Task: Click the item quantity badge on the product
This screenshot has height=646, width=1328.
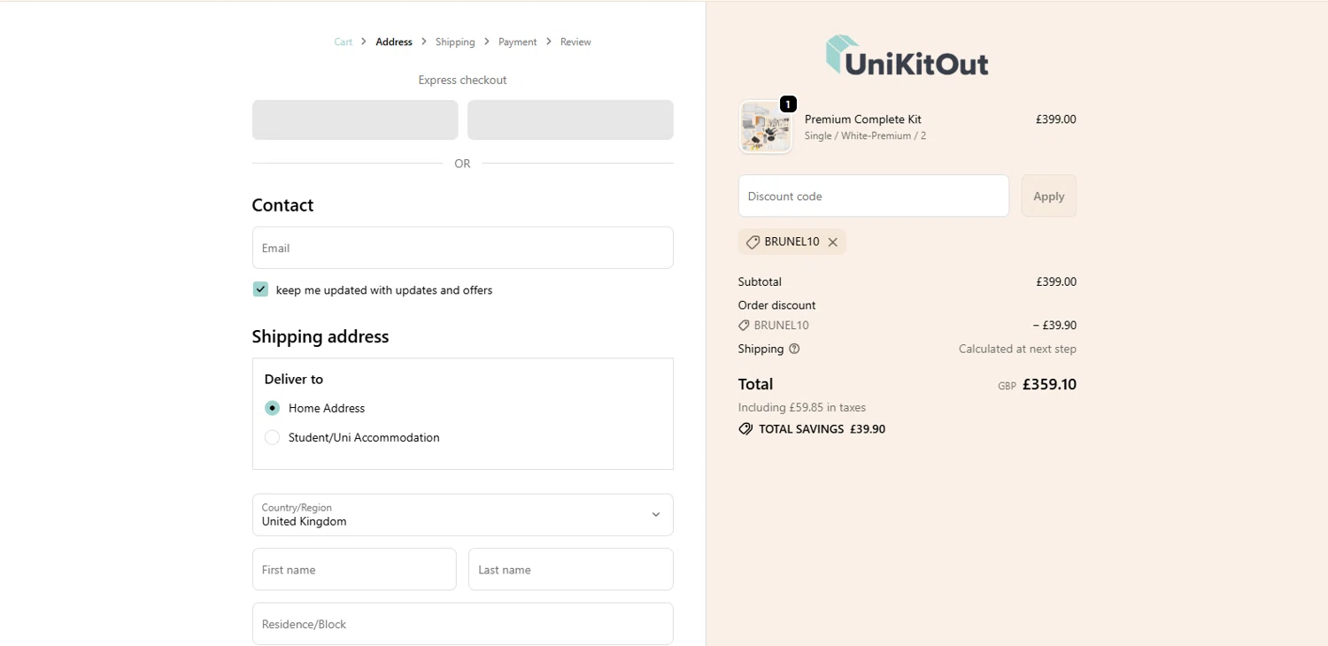Action: [x=788, y=104]
